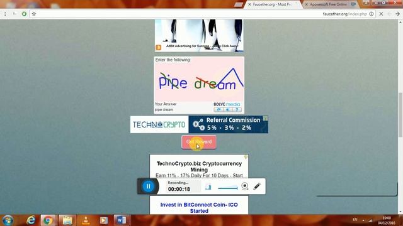
Task: Click the penguin AdBit advertising banner
Action: [199, 35]
